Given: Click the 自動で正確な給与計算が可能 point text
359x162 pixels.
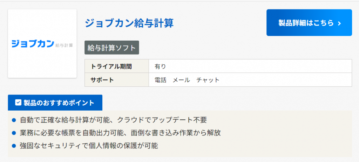Looking at the screenshot, I should pos(113,120).
